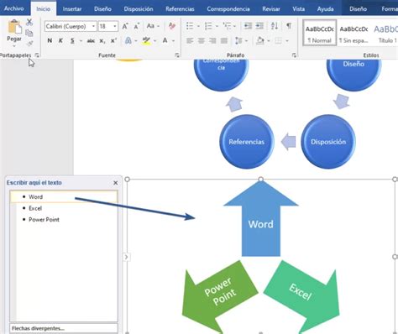Viewport: 398px width, 334px height.
Task: Justify the text alignment
Action: pyautogui.click(x=224, y=41)
